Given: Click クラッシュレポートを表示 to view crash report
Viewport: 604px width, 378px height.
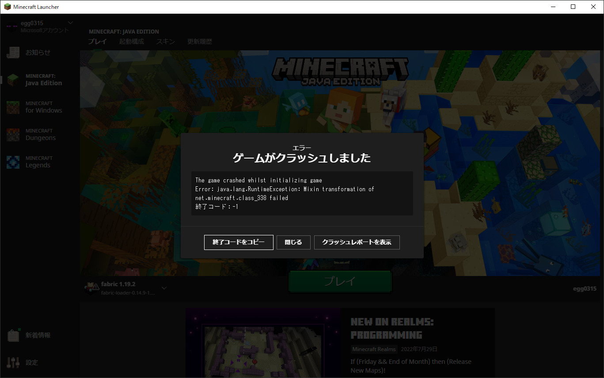Looking at the screenshot, I should [x=357, y=242].
